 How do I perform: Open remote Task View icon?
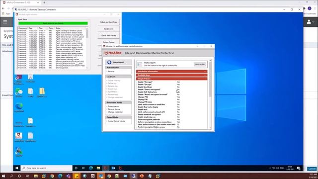(x=83, y=168)
